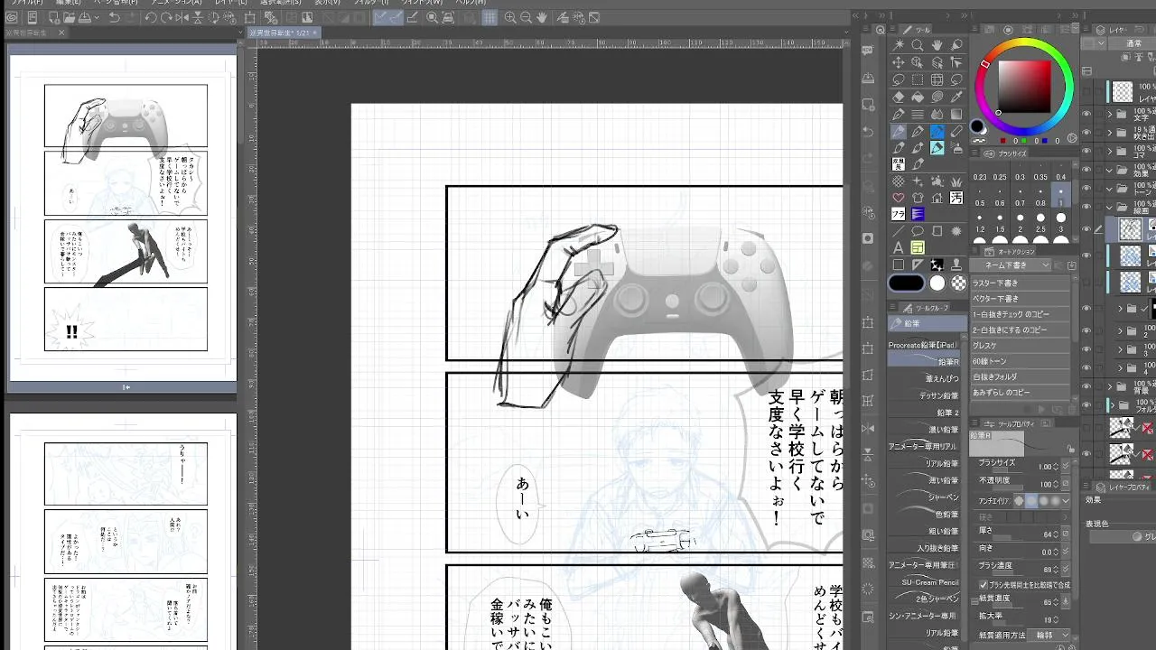Select the Eraser tool
The image size is (1156, 650).
(x=899, y=97)
